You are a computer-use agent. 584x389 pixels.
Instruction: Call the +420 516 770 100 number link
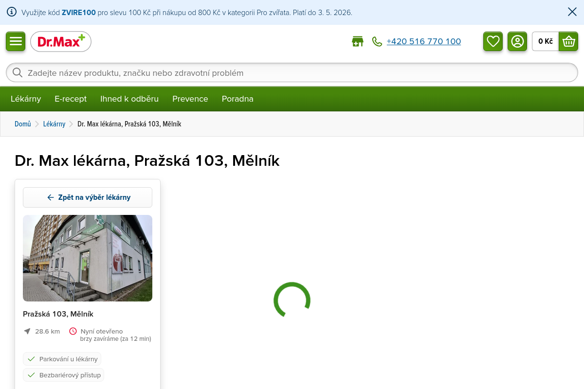(423, 41)
